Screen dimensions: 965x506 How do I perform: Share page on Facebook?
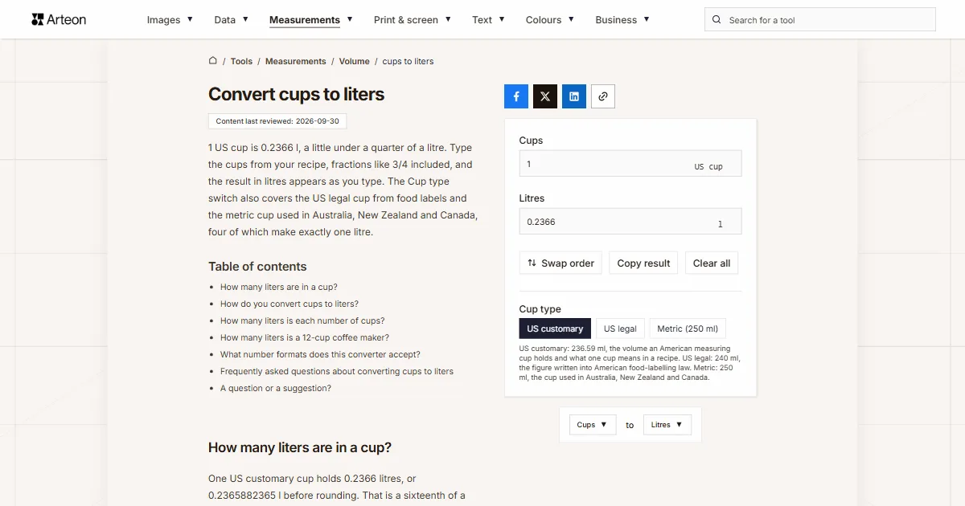point(516,96)
